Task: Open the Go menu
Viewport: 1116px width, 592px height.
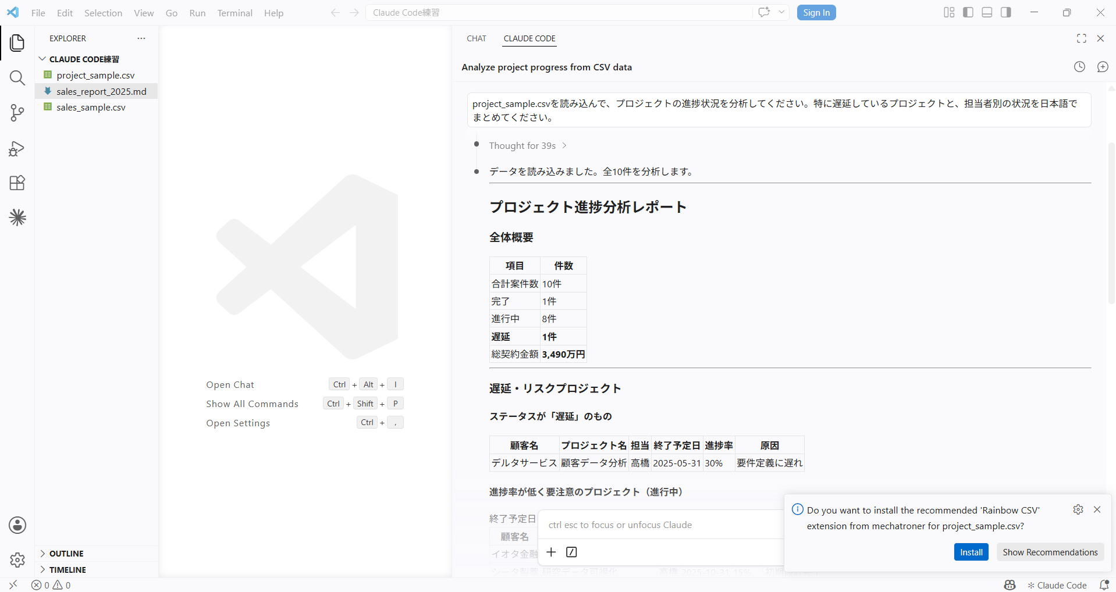Action: 172,13
